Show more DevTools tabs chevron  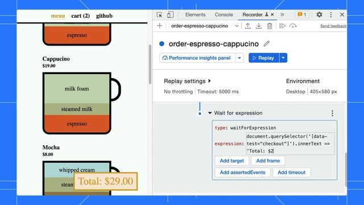point(282,15)
